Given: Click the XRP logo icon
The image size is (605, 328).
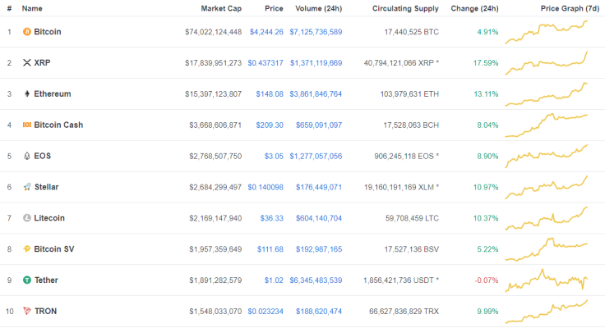Looking at the screenshot, I should [26, 63].
